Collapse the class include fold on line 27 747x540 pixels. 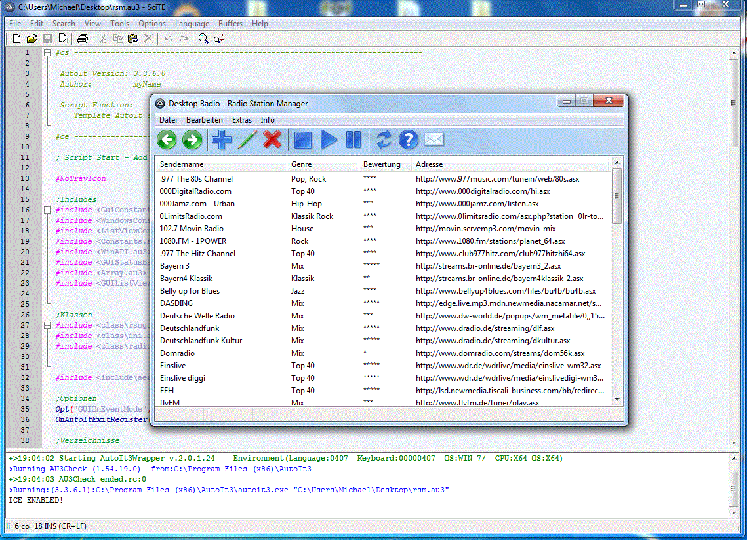(x=47, y=326)
